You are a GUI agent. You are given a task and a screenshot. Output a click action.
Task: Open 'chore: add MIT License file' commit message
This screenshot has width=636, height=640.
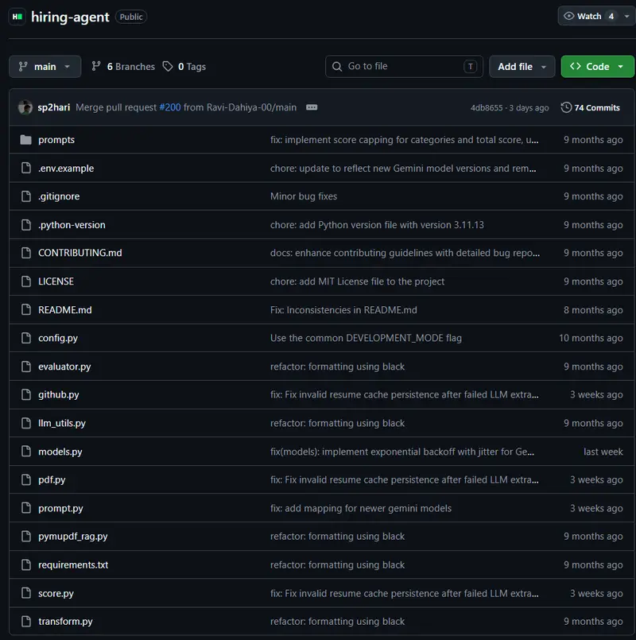[x=357, y=281]
